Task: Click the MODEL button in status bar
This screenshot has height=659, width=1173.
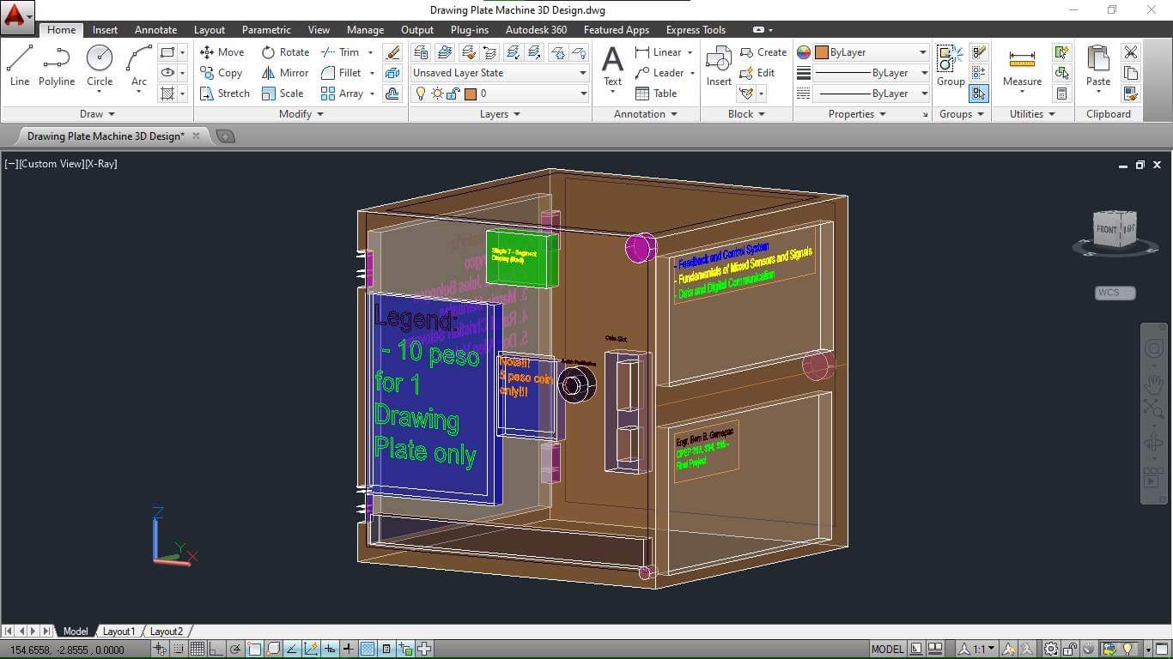Action: 887,650
